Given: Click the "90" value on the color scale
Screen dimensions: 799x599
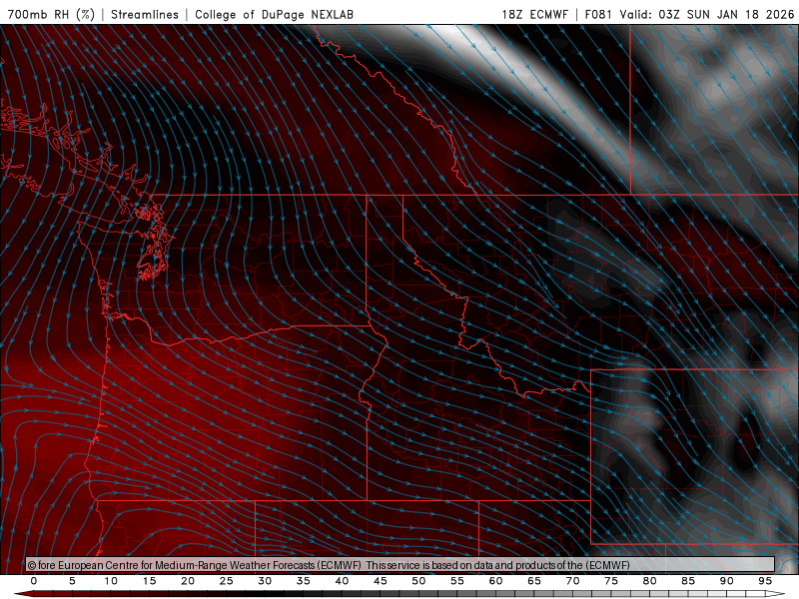Looking at the screenshot, I should coord(726,581).
